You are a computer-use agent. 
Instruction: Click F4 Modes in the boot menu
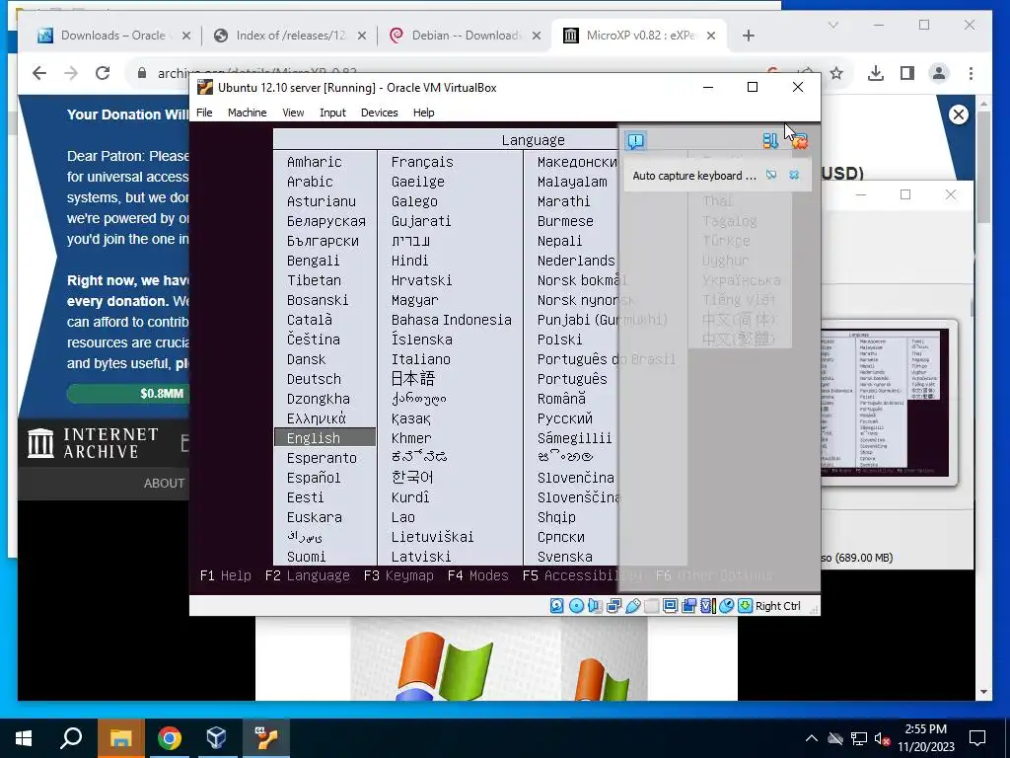[478, 575]
